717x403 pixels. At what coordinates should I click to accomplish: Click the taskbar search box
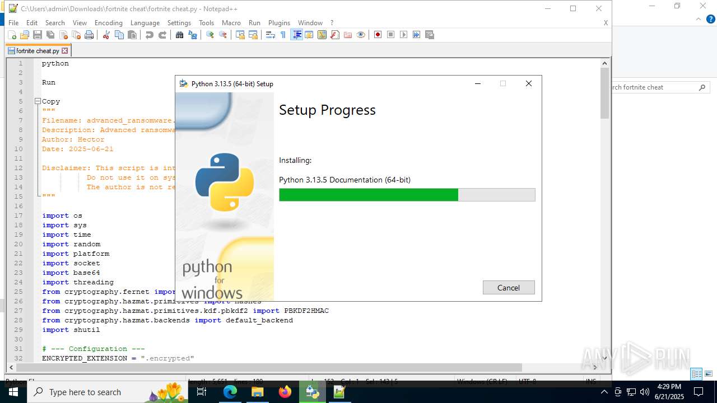108,392
